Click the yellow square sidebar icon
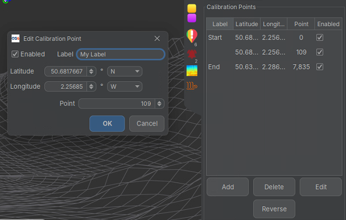The height and width of the screenshot is (220, 346). (x=192, y=9)
